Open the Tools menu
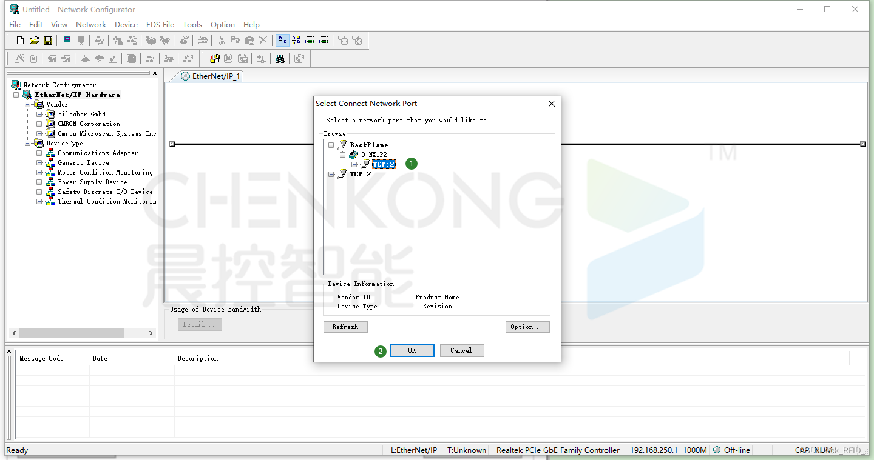Image resolution: width=874 pixels, height=460 pixels. pos(192,25)
